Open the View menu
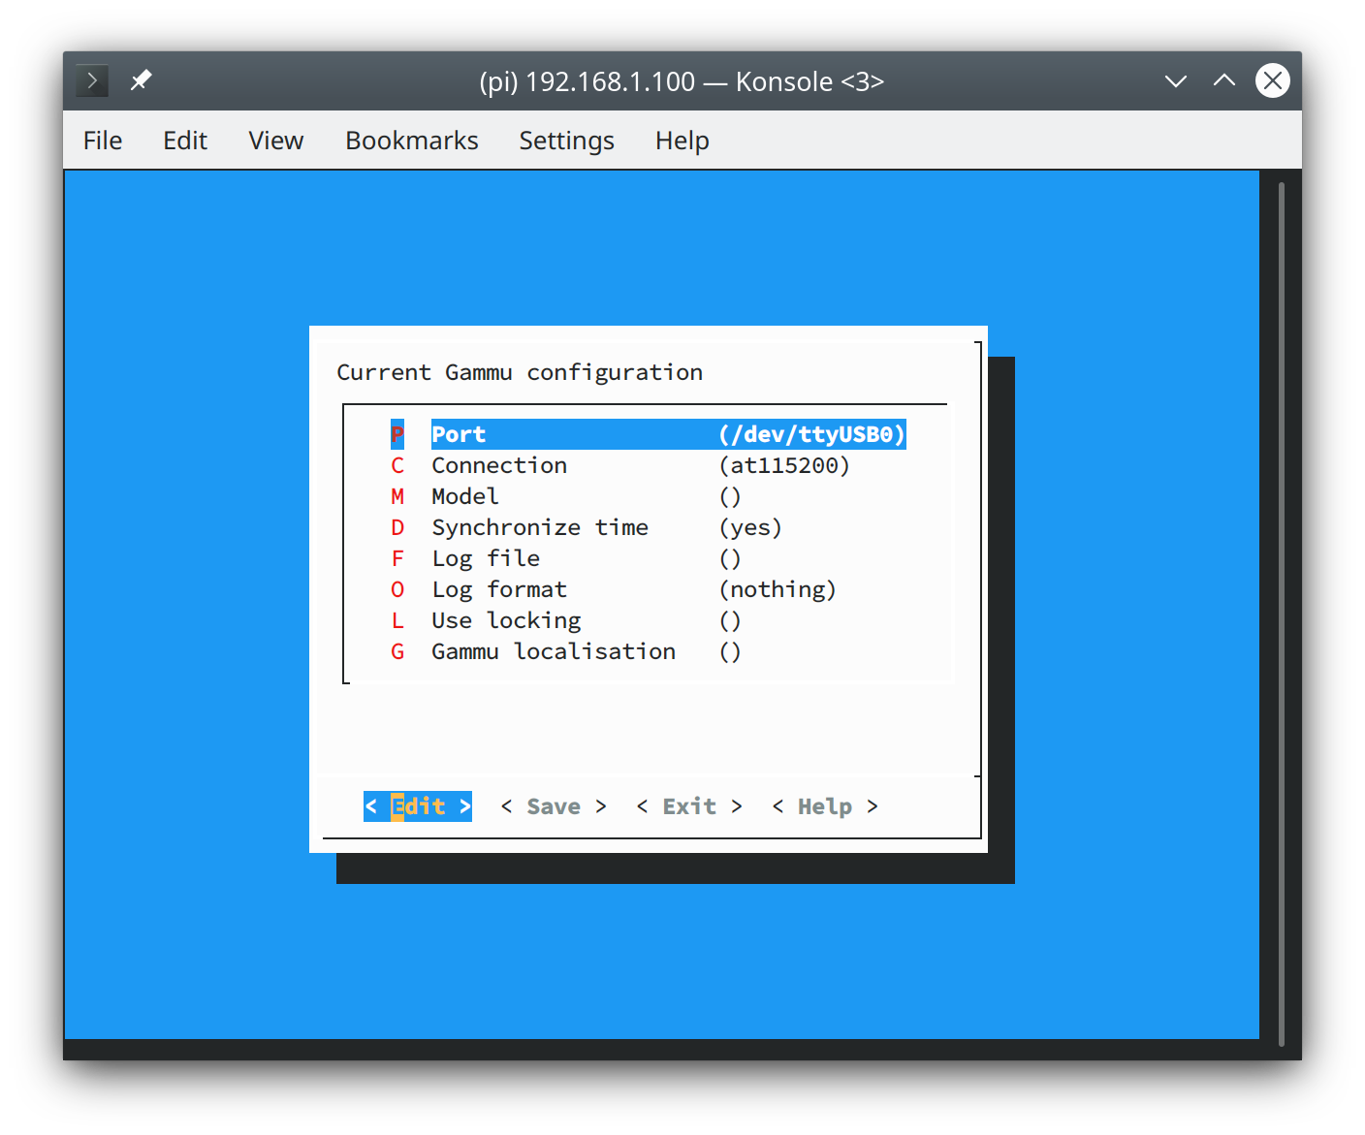This screenshot has width=1365, height=1135. (x=276, y=141)
